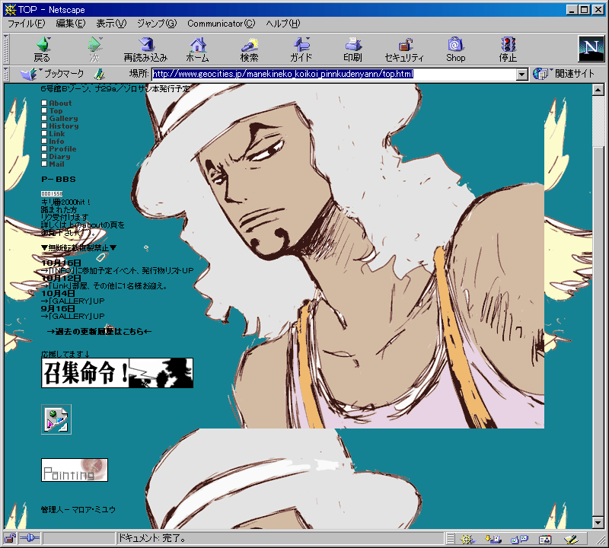Viewport: 609px width, 548px height.
Task: Click the Netscape window title icon
Action: (x=10, y=9)
